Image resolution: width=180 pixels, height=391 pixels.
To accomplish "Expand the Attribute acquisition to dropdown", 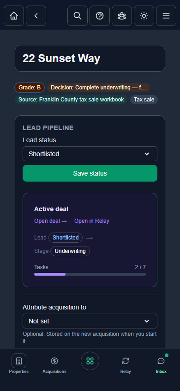I will (90, 321).
